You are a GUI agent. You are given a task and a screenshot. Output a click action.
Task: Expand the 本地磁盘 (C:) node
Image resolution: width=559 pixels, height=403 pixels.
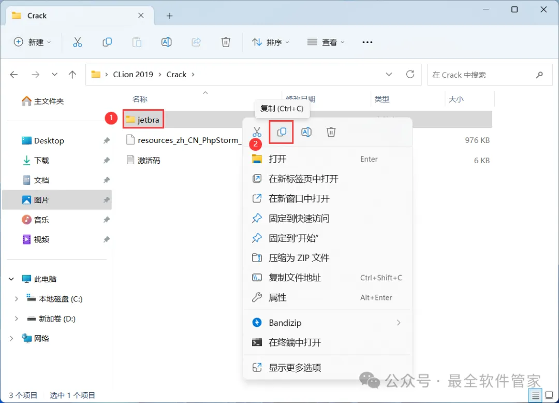[17, 299]
